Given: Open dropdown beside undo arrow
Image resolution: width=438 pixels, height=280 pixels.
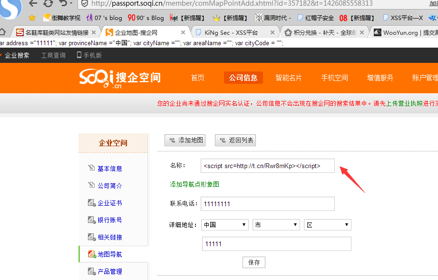Looking at the screenshot, I should [71, 3].
